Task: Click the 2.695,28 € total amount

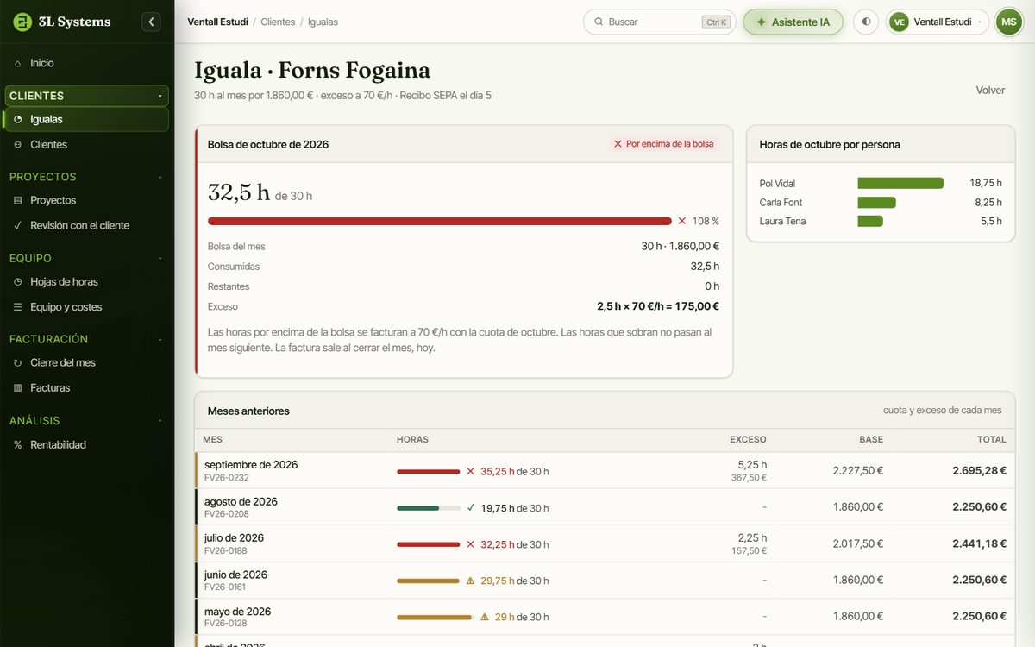Action: pyautogui.click(x=979, y=471)
